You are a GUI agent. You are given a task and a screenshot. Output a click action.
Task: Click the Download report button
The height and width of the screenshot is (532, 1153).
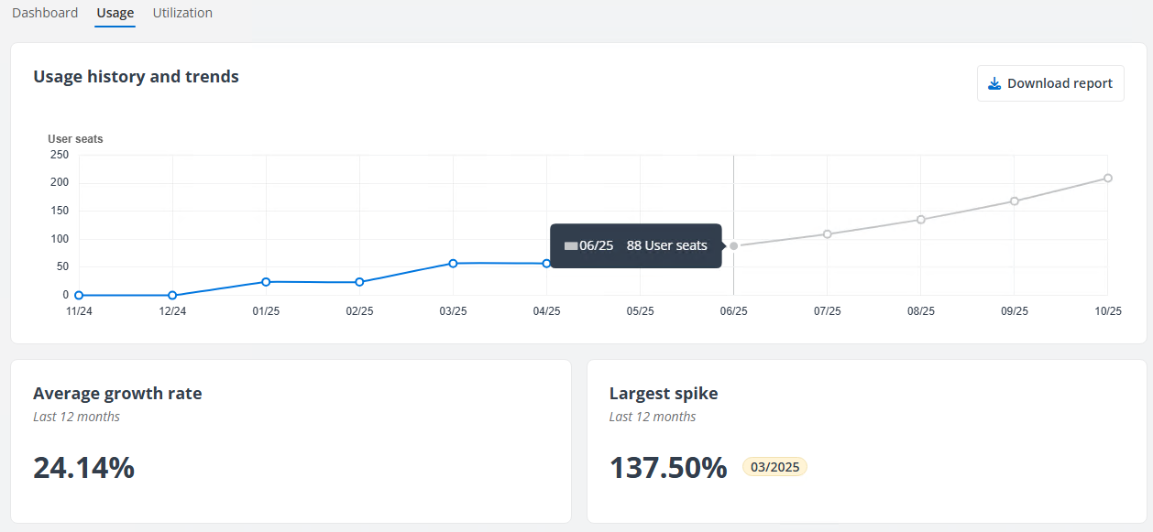point(1050,82)
